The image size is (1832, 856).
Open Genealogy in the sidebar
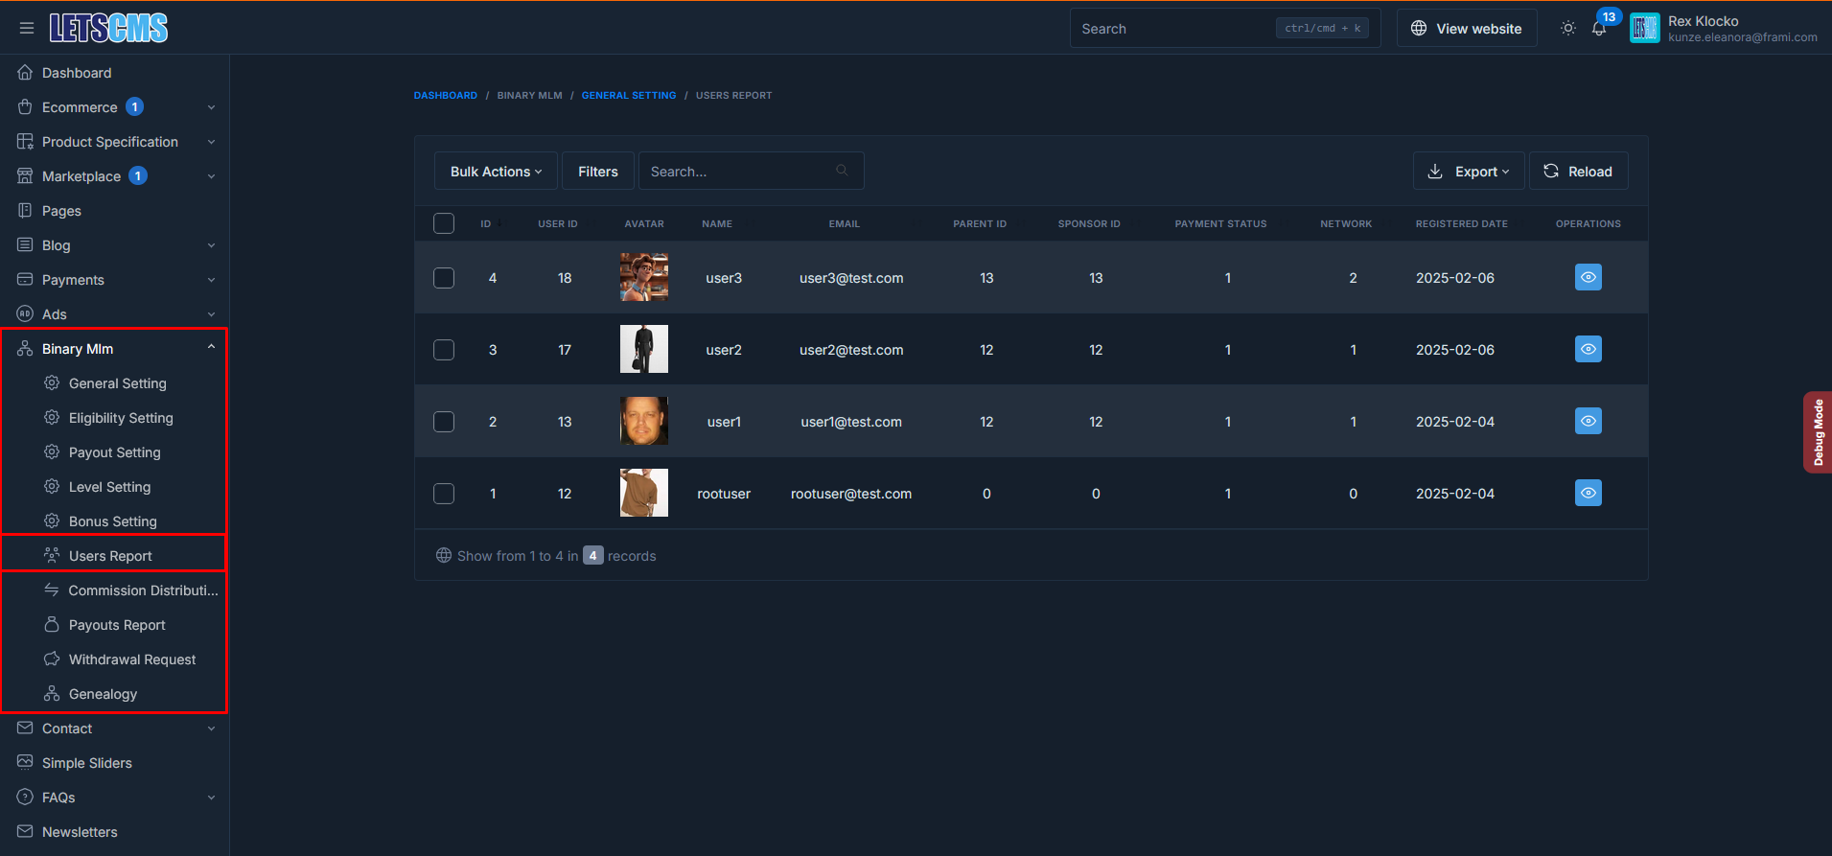coord(103,694)
